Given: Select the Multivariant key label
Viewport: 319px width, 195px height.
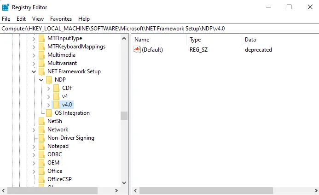Looking at the screenshot, I should (x=62, y=63).
